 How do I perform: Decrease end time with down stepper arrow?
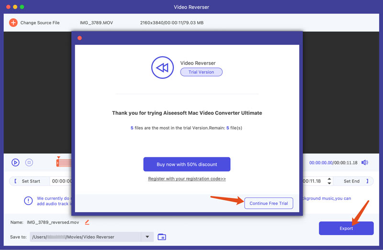(329, 183)
